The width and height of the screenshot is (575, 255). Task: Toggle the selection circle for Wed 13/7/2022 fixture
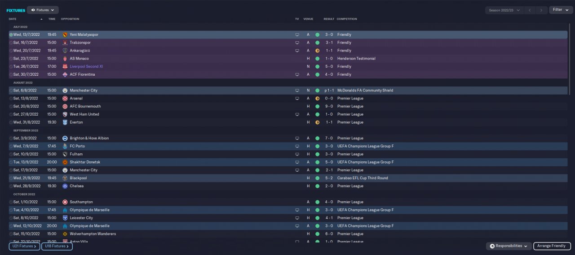11,35
